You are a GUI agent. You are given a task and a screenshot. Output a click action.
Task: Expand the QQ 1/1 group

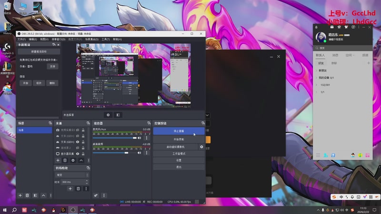coord(316,92)
